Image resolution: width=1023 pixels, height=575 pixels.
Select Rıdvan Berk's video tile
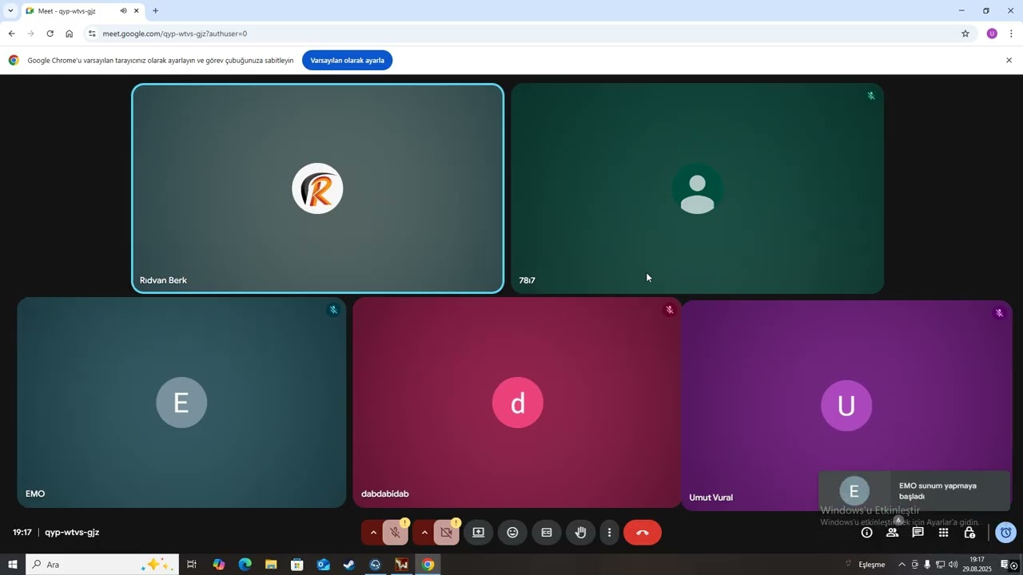318,188
